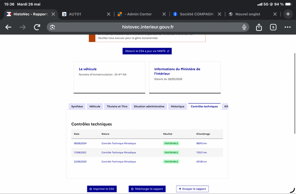
Task: Click Informations du Ministère de l'Intérieur heading
Action: (x=177, y=71)
